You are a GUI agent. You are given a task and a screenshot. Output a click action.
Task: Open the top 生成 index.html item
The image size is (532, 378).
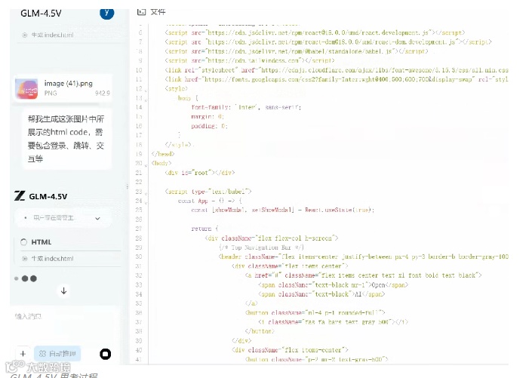click(52, 35)
